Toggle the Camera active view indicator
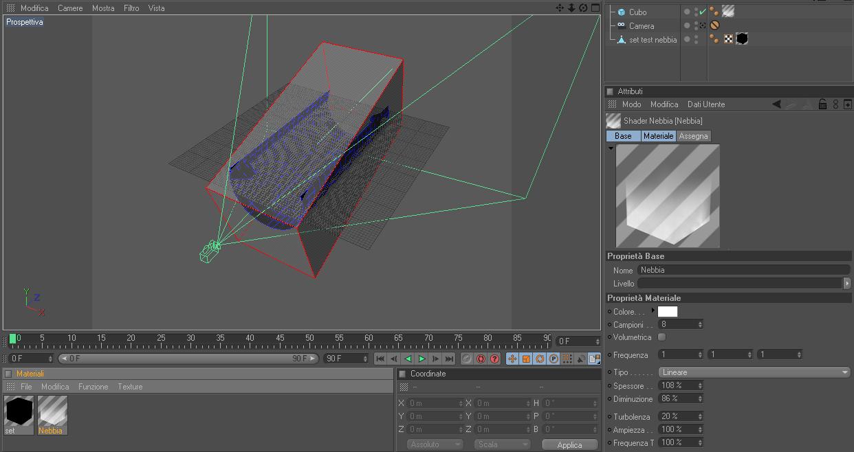Screen dimensions: 854x452 pos(703,25)
